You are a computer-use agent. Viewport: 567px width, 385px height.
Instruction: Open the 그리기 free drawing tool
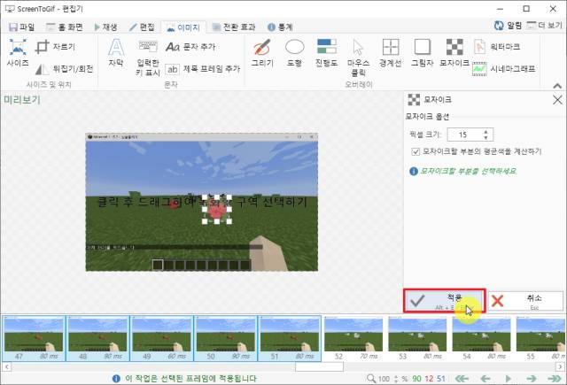[262, 53]
